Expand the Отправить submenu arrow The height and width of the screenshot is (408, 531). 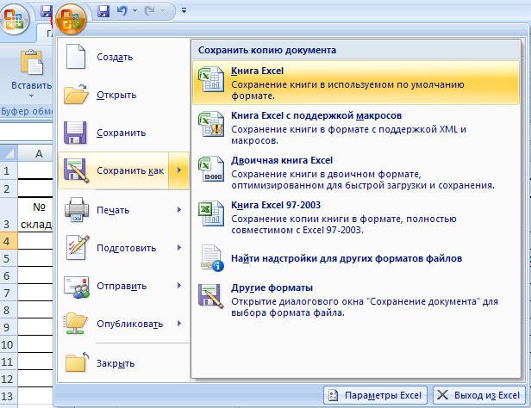(x=178, y=286)
